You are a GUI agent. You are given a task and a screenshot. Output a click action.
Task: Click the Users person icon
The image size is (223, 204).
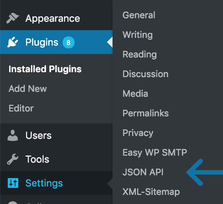(x=13, y=135)
